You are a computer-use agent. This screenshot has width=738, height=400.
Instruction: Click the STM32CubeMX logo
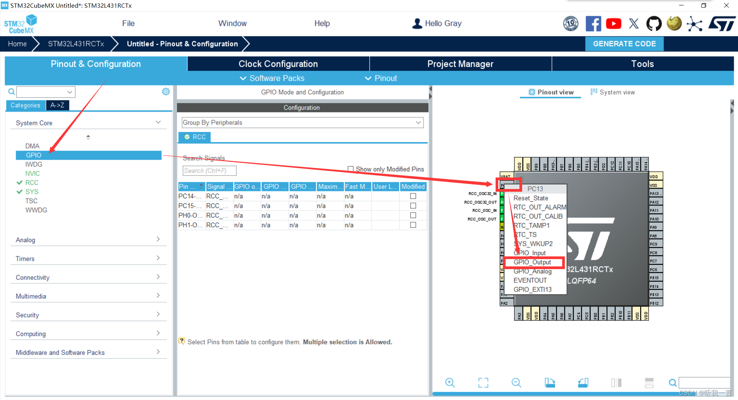coord(20,24)
